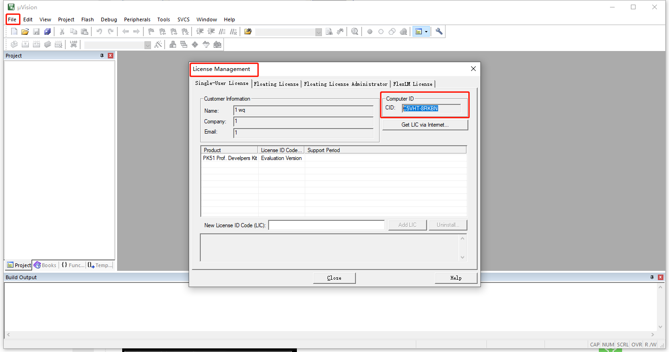Switch to Floating License Administrator tab

pyautogui.click(x=346, y=84)
